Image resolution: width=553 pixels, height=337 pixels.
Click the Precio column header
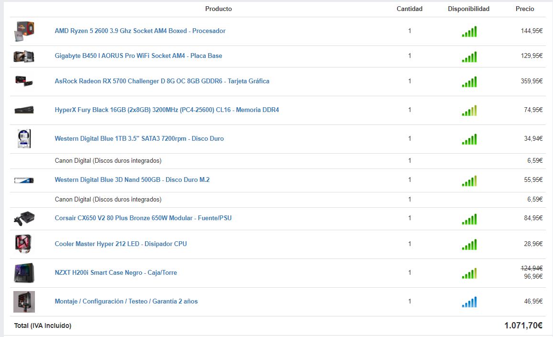pos(525,9)
